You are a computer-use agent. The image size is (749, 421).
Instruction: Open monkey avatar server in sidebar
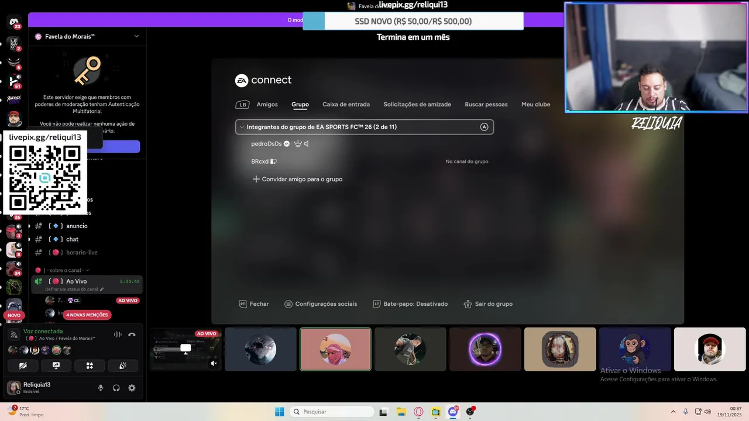click(14, 287)
